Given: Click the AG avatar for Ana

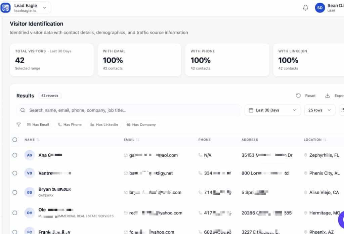Looking at the screenshot, I should [30, 155].
